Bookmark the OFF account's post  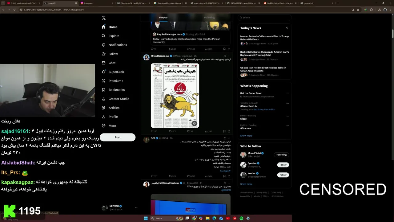coord(224,176)
